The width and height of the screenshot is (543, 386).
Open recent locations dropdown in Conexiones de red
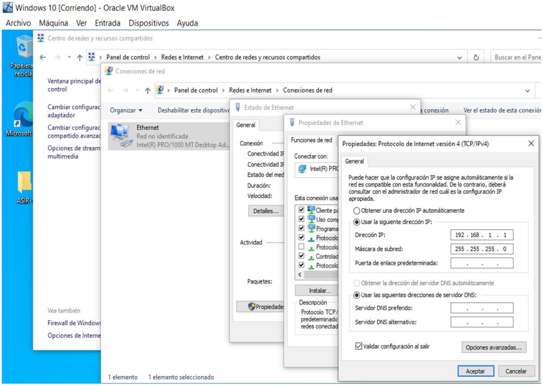[x=138, y=90]
